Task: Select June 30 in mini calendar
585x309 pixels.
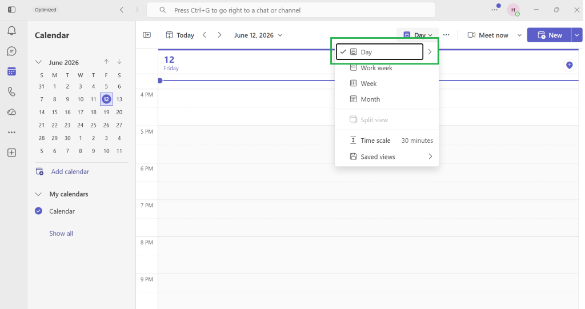Action: click(67, 138)
